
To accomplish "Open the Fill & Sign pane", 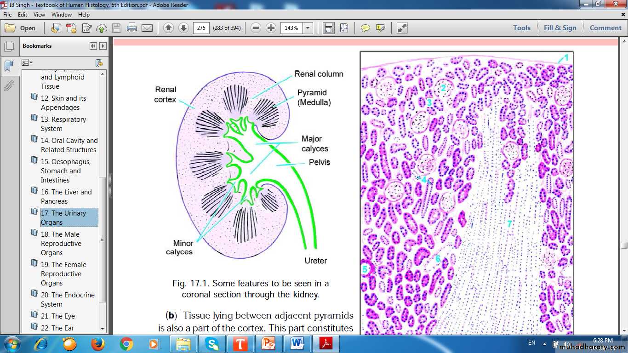I will click(x=559, y=28).
